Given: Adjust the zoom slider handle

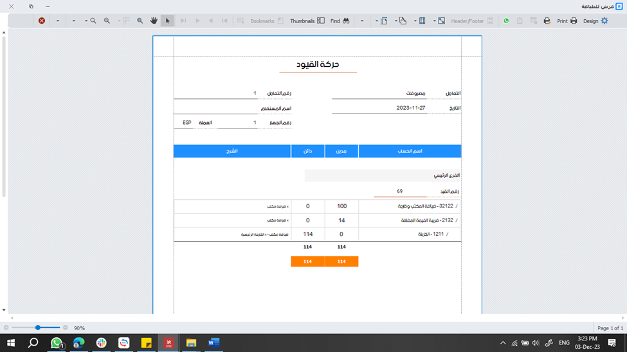Looking at the screenshot, I should [38, 328].
